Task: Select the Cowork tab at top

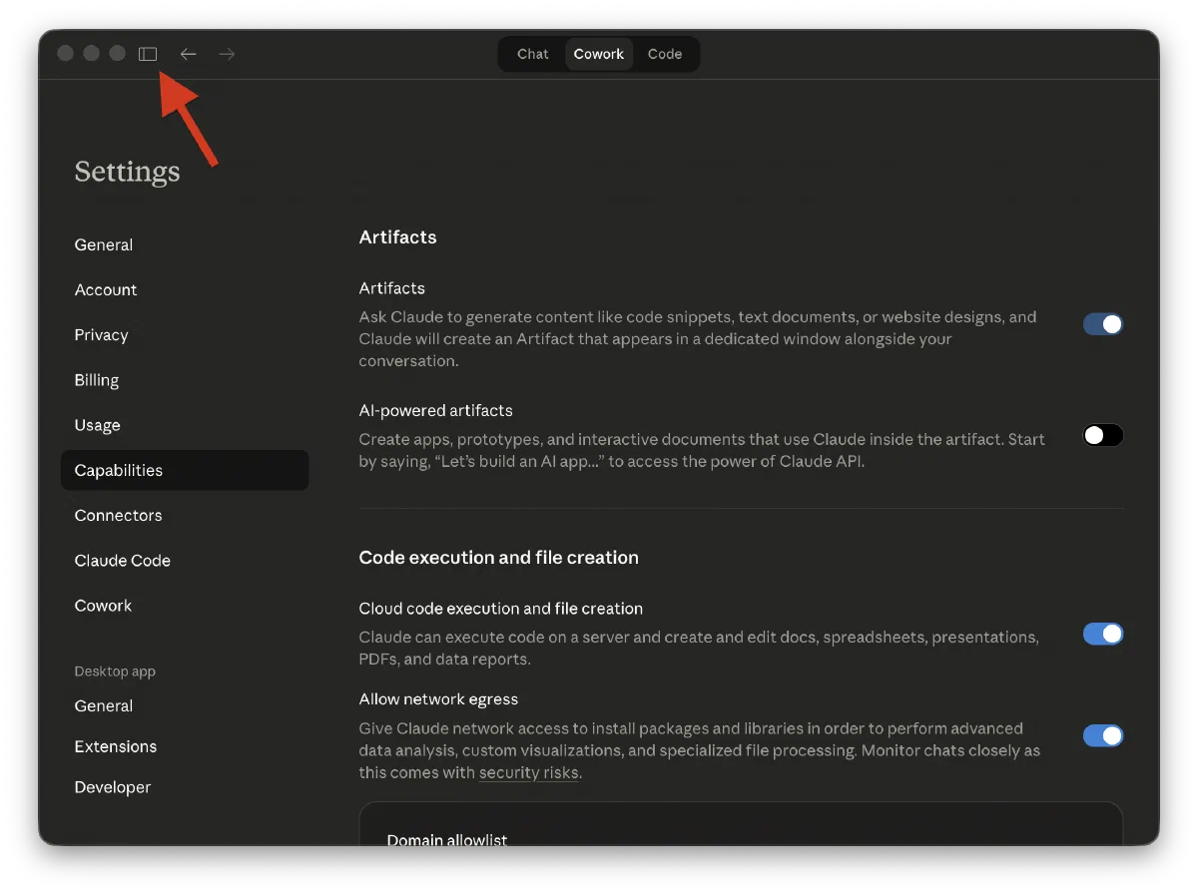Action: [x=599, y=54]
